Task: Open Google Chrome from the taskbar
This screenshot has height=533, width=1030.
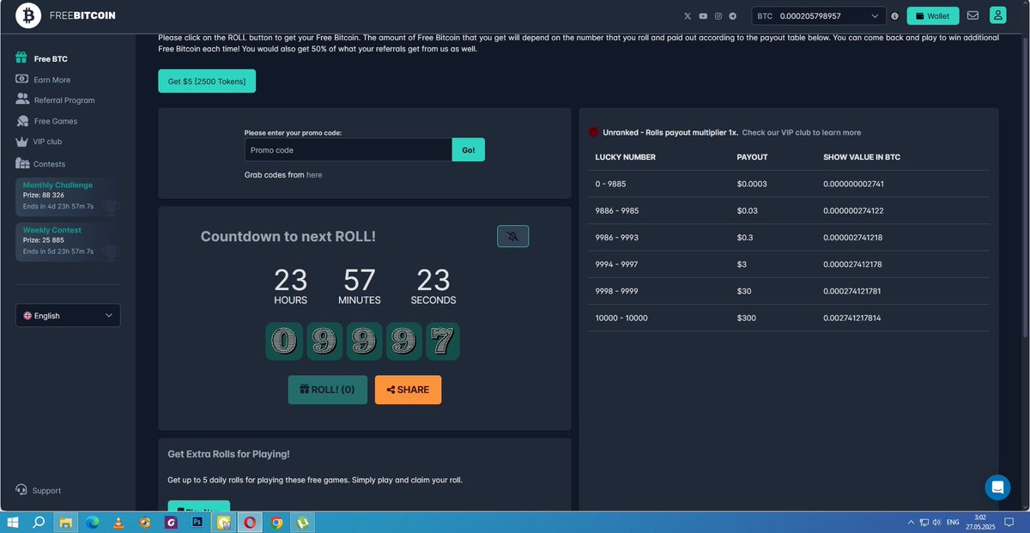Action: click(276, 522)
